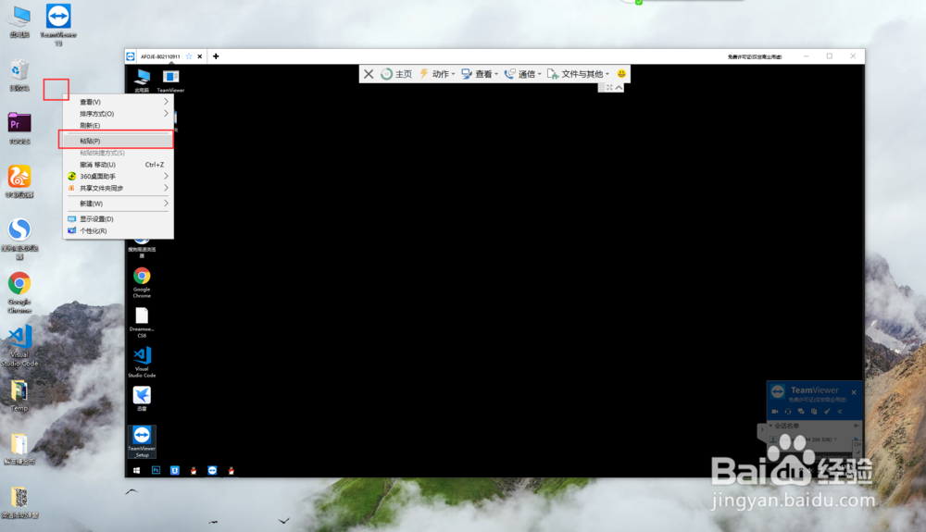Click remote Windows Start button
The height and width of the screenshot is (532, 926).
[x=136, y=470]
